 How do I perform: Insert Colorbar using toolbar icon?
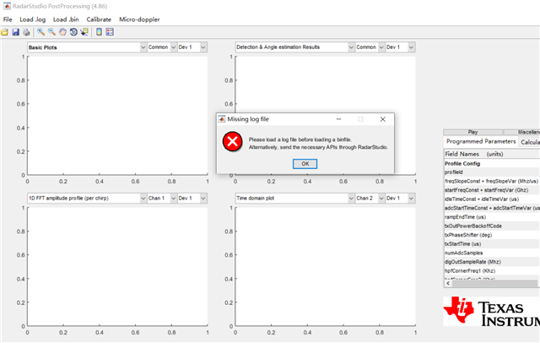pyautogui.click(x=99, y=32)
